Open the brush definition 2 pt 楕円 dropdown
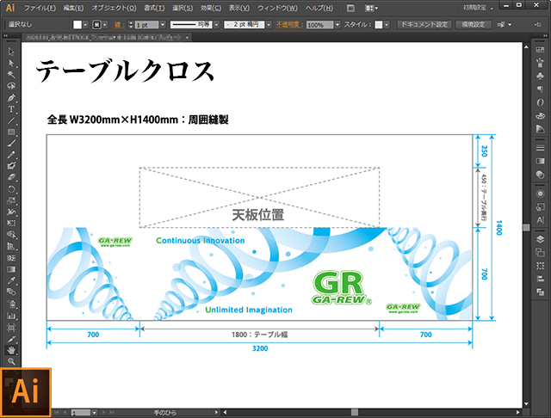The height and width of the screenshot is (418, 551). click(x=269, y=25)
